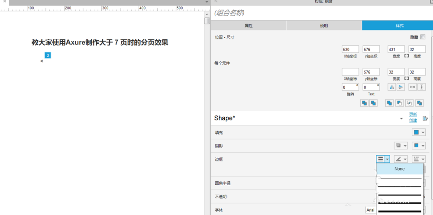Click the fit height to text icon
The width and height of the screenshot is (433, 215).
click(x=422, y=87)
